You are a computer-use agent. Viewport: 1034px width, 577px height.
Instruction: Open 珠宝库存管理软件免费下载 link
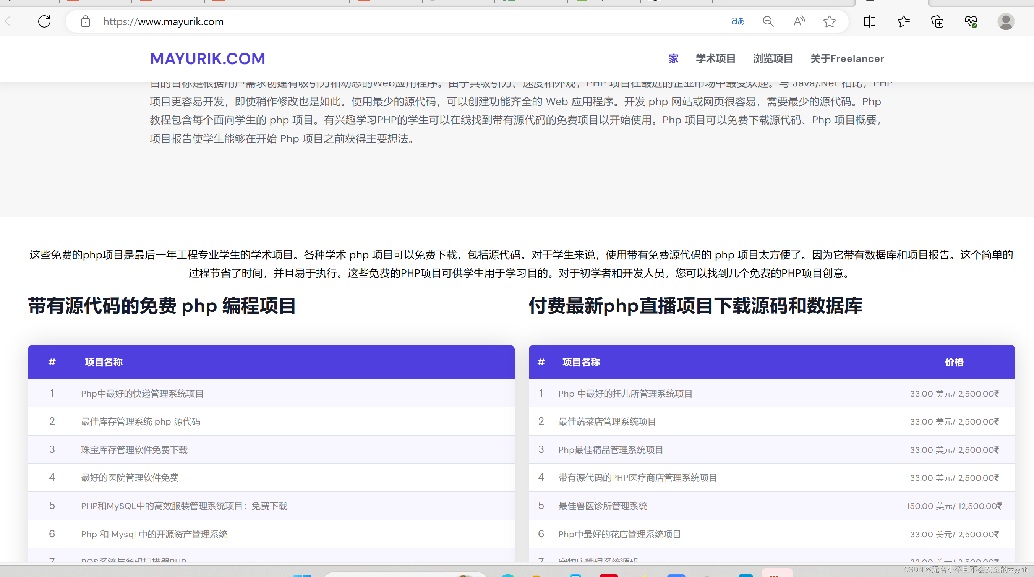click(x=134, y=450)
